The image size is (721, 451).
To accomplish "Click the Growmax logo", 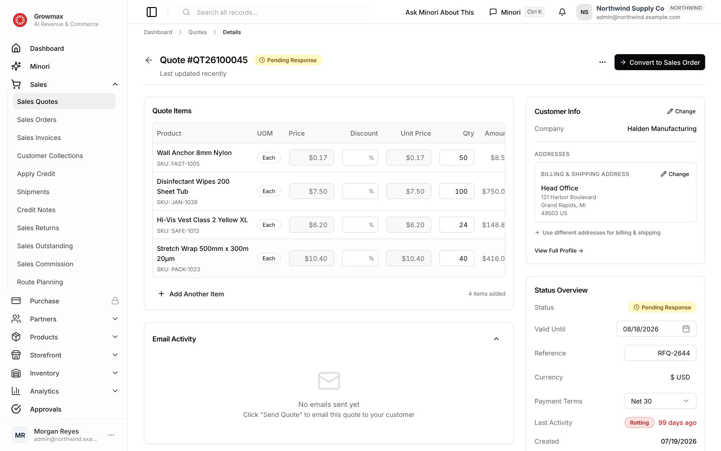I will pyautogui.click(x=20, y=20).
